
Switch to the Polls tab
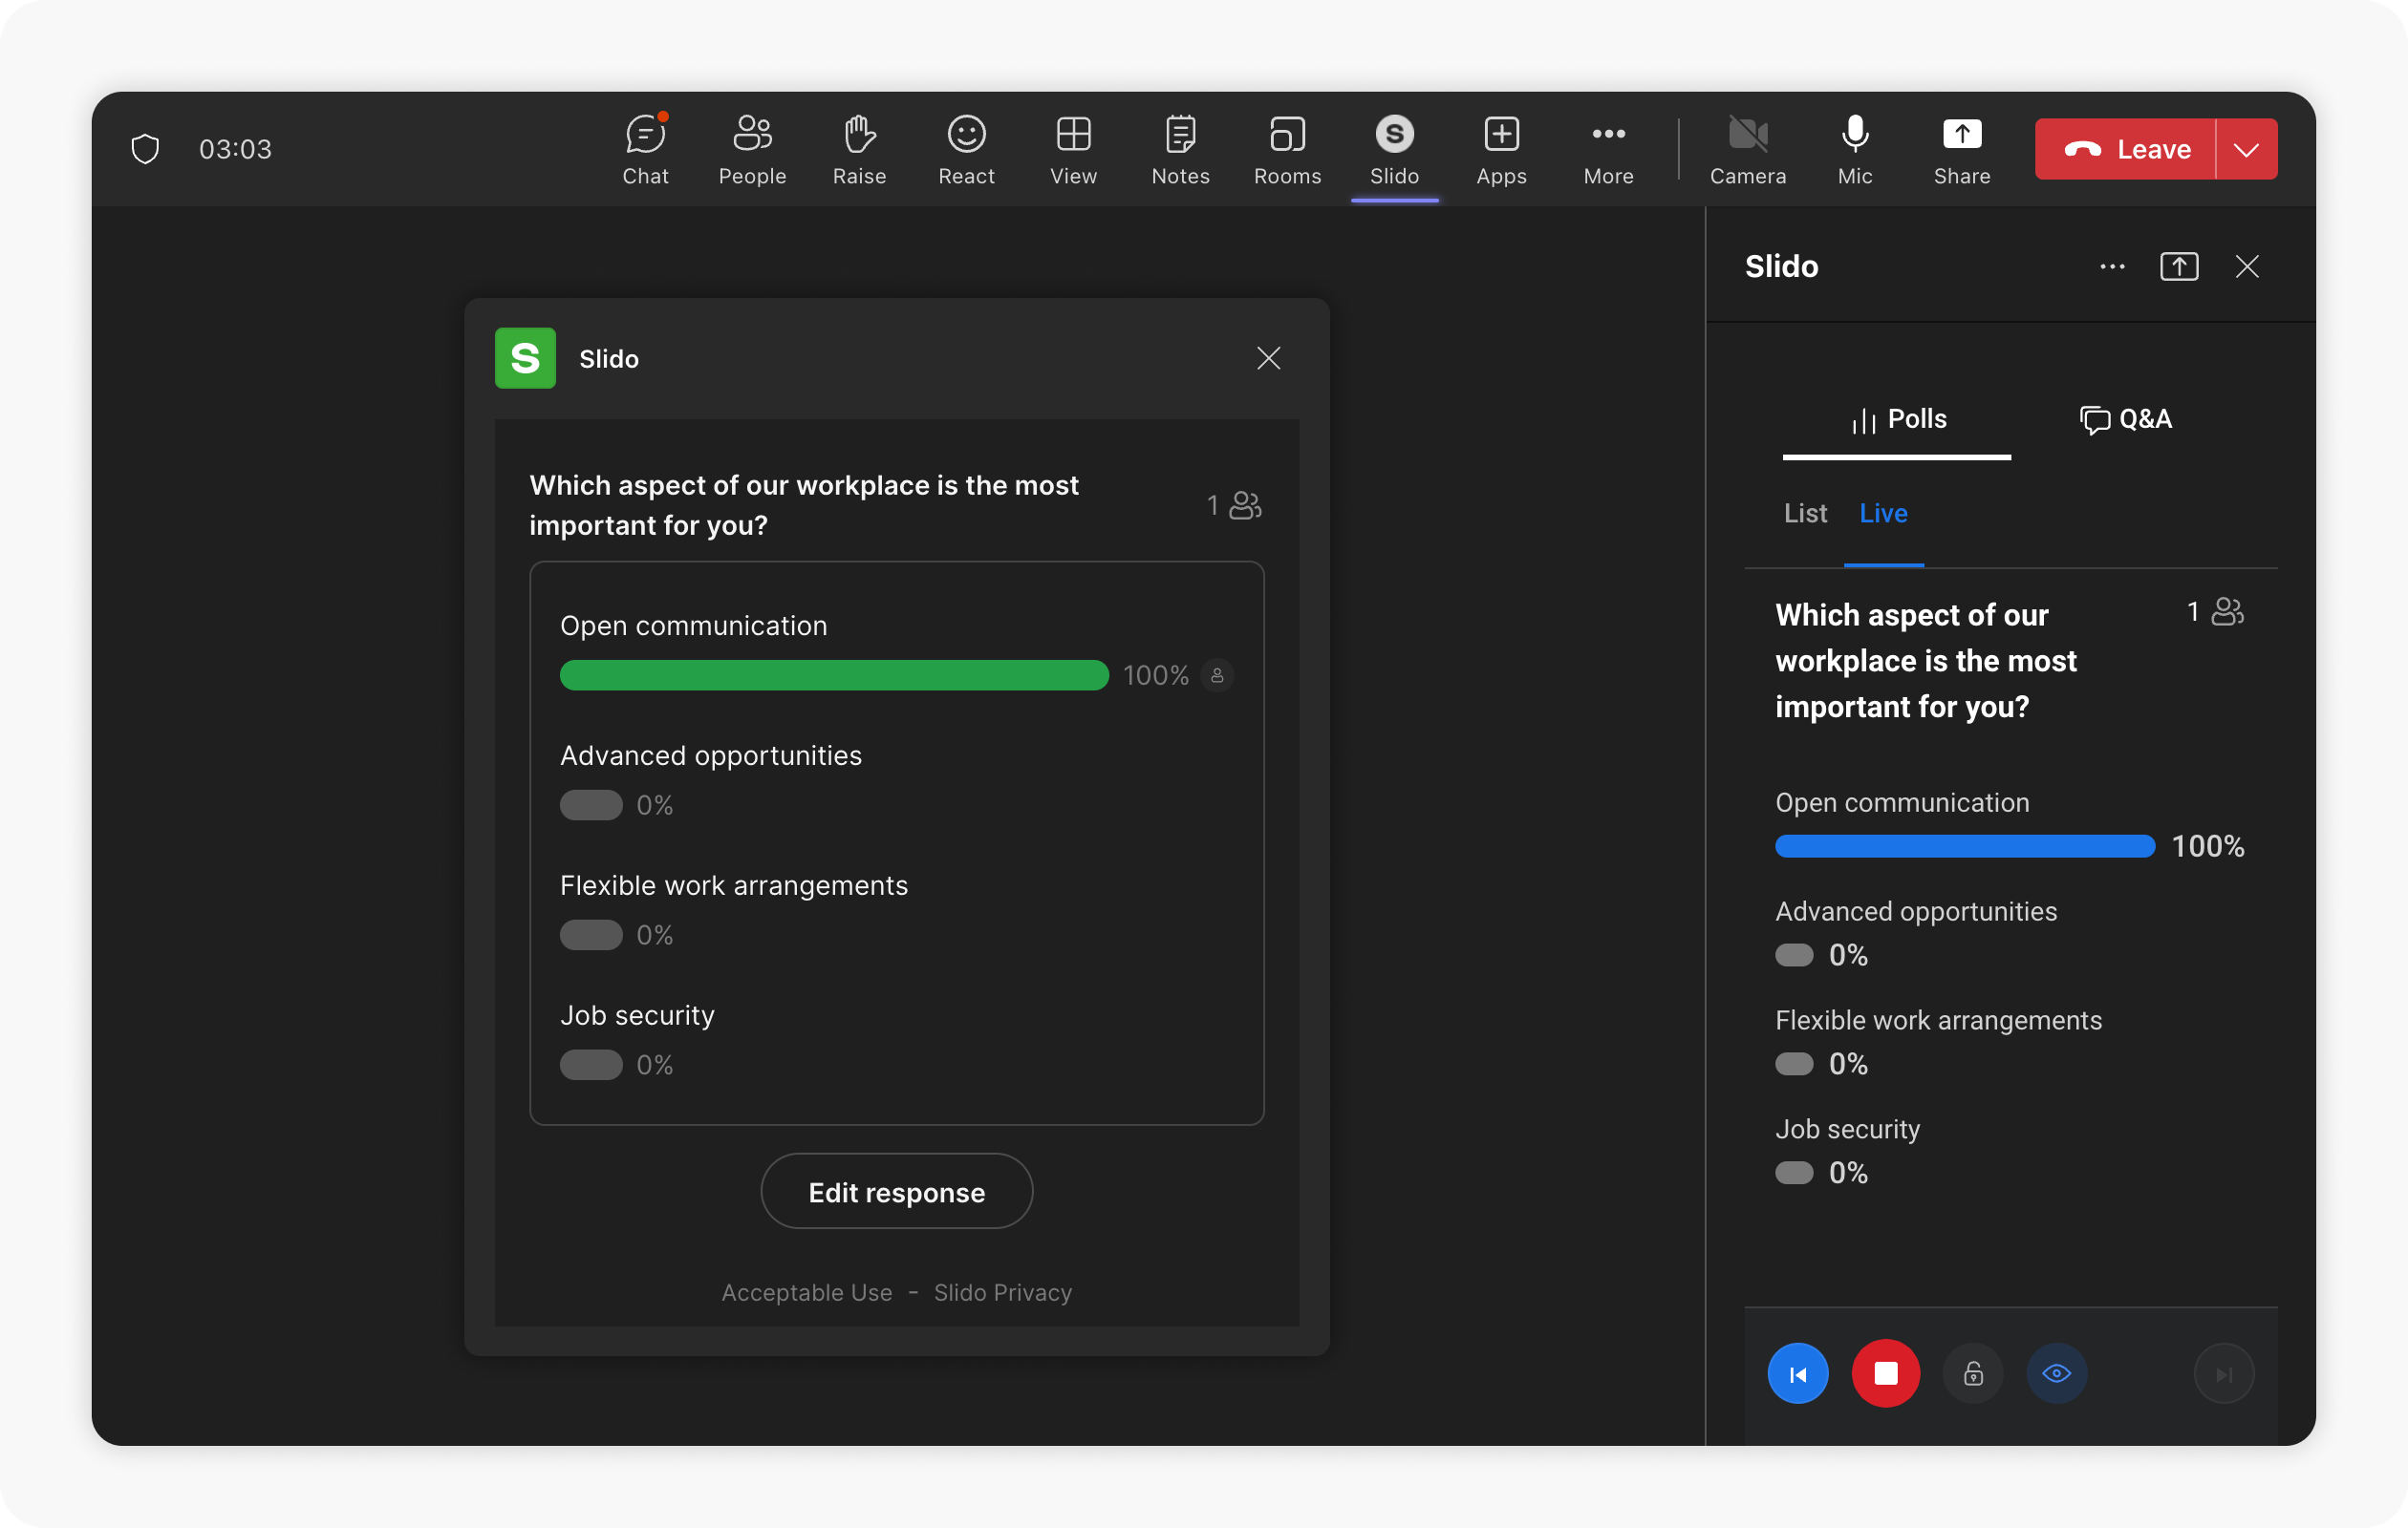[1897, 420]
